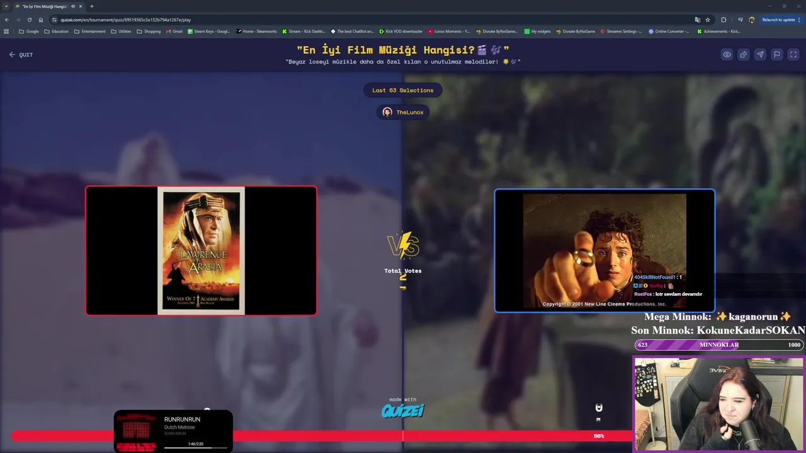Click the browser home button
This screenshot has width=806, height=453.
pos(41,20)
